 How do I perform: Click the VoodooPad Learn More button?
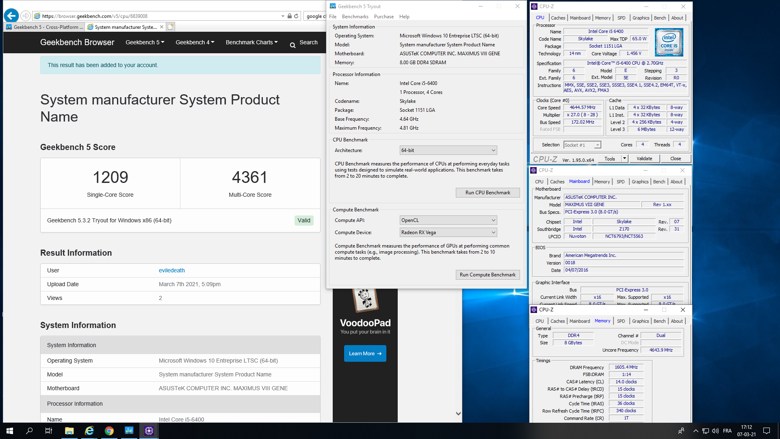[365, 354]
